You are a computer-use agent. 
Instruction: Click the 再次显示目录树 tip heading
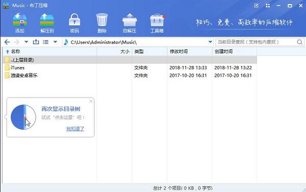coord(61,109)
